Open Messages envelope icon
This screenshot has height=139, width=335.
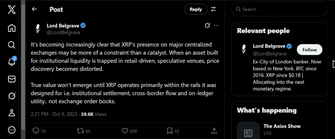(x=11, y=79)
